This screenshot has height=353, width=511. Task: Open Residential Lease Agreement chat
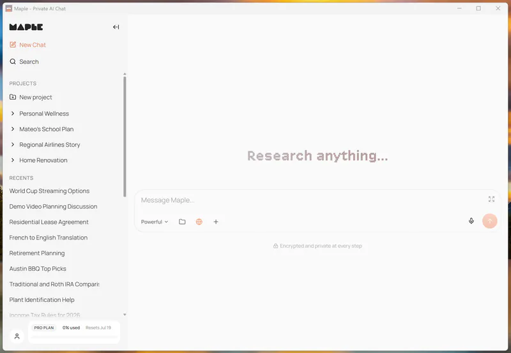coord(49,222)
